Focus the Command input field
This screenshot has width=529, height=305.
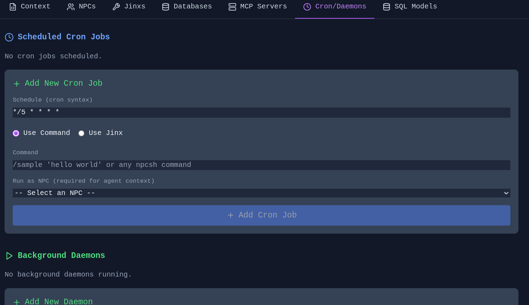click(x=261, y=165)
